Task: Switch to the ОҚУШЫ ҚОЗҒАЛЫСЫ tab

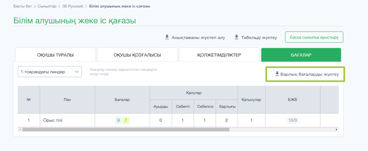Action: pyautogui.click(x=137, y=55)
